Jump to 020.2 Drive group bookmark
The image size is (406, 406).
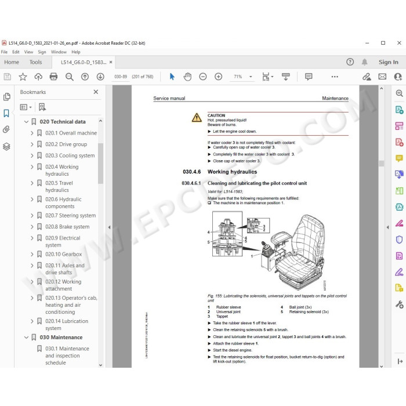(66, 144)
